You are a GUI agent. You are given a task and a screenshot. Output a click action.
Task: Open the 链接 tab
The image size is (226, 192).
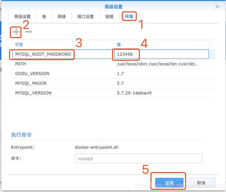pyautogui.click(x=109, y=17)
